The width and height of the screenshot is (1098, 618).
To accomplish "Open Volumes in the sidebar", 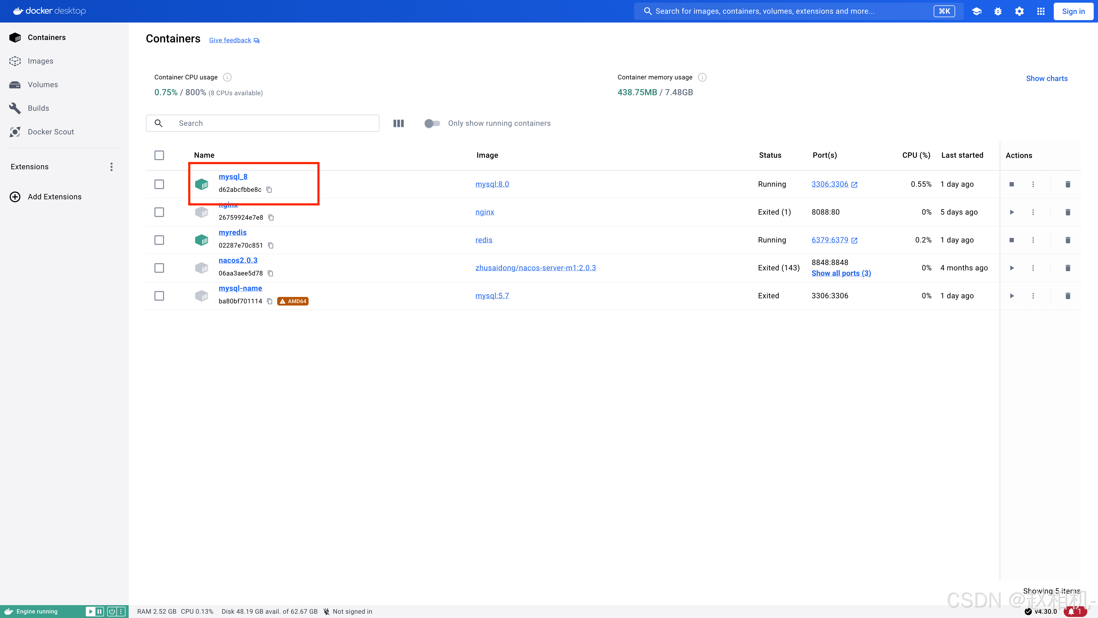I will 43,84.
